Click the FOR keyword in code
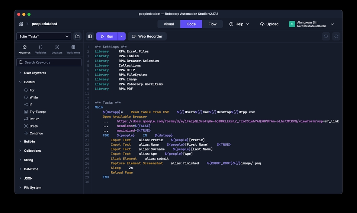This screenshot has width=357, height=213. coord(106,135)
